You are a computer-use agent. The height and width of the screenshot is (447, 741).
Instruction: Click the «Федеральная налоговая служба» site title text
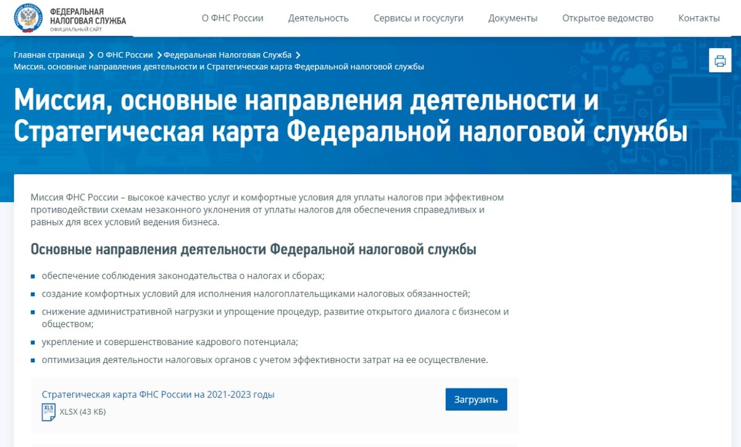[x=88, y=16]
